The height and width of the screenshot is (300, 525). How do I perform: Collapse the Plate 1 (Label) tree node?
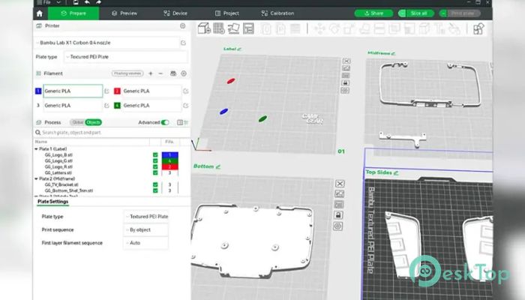click(36, 149)
